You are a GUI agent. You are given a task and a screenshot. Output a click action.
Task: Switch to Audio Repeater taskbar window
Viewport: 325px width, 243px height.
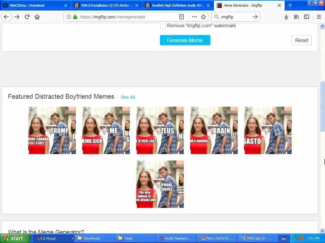tap(176, 238)
